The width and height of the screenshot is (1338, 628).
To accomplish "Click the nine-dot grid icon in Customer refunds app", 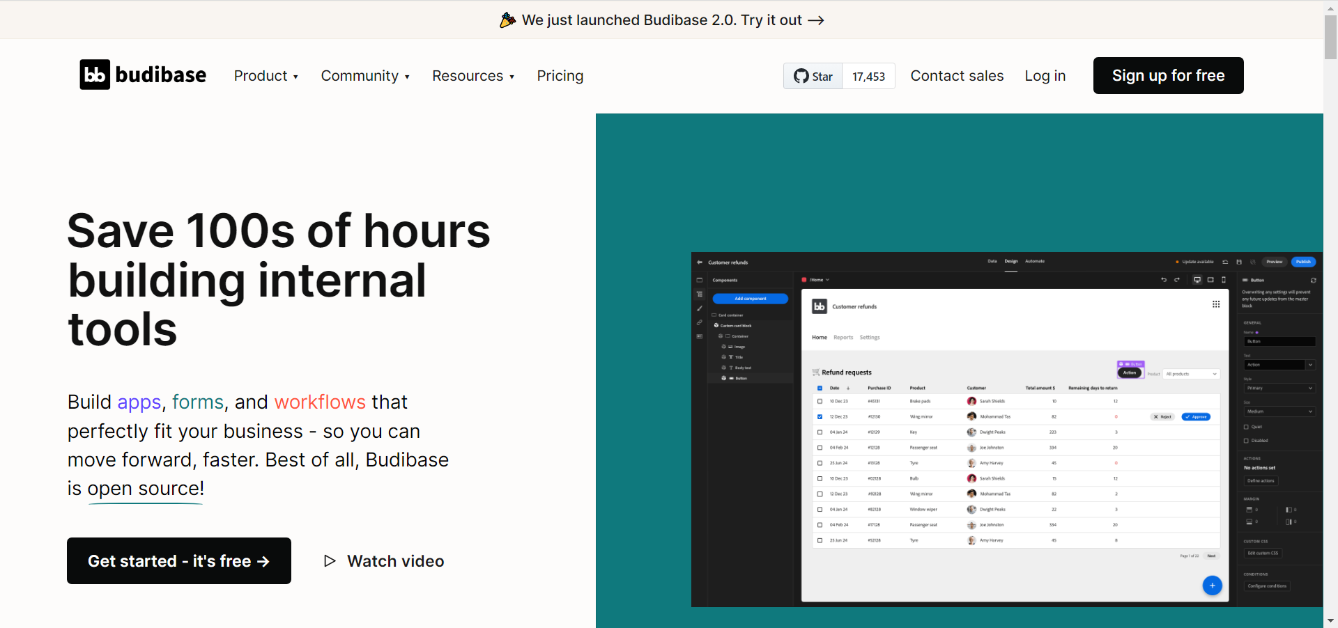I will [1216, 304].
